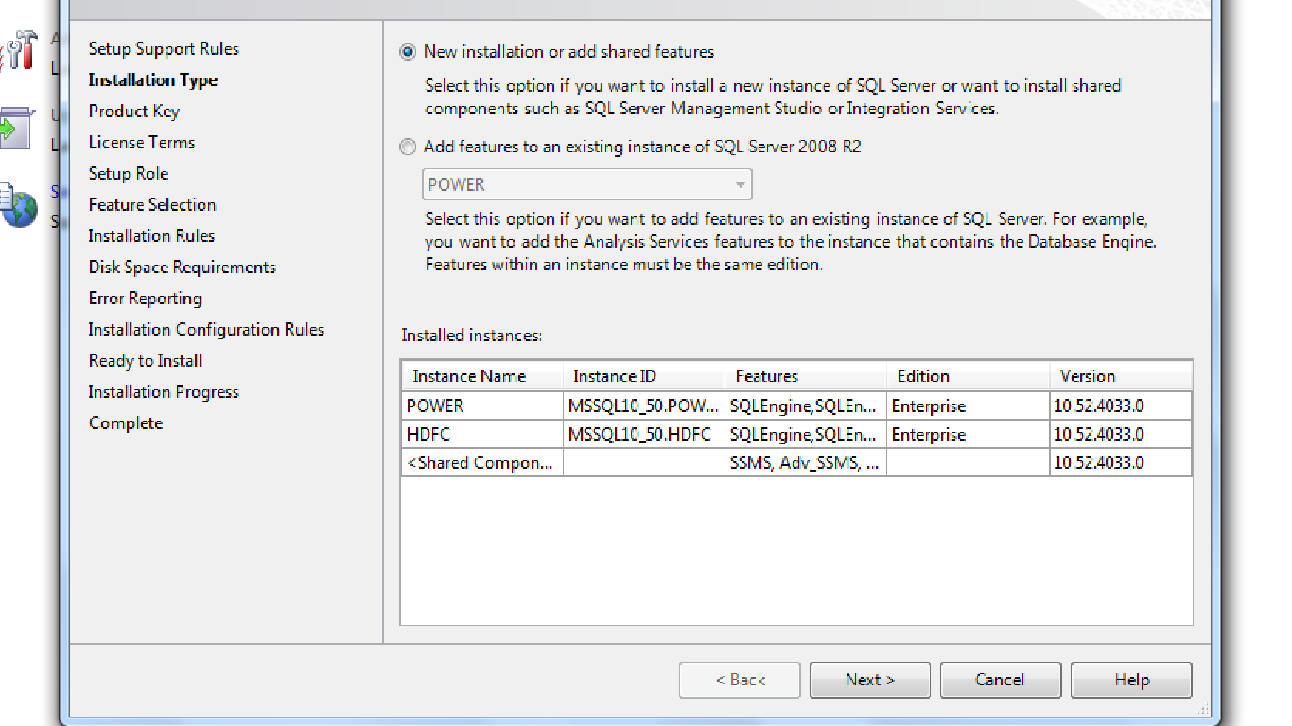
Task: Click Setup Support Rules step
Action: pos(164,49)
